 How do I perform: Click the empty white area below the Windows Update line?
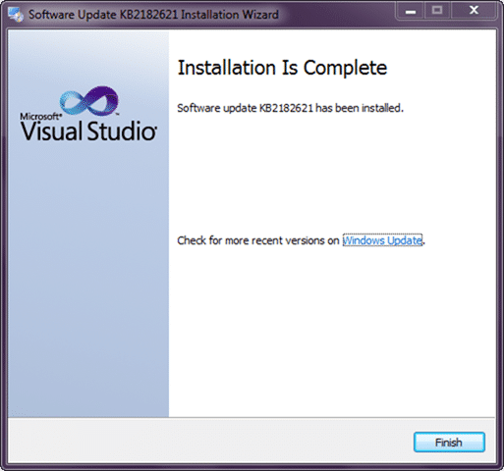[332, 331]
